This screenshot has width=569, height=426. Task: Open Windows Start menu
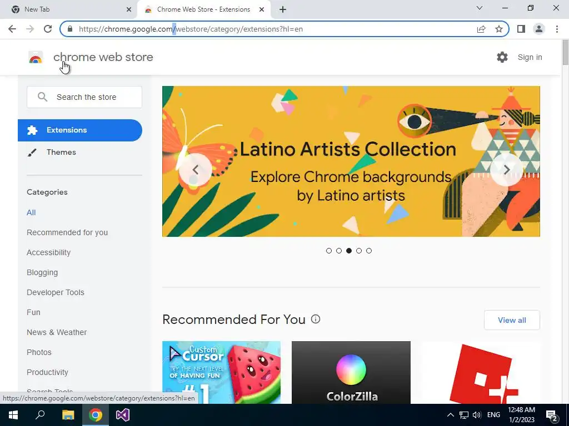click(13, 415)
